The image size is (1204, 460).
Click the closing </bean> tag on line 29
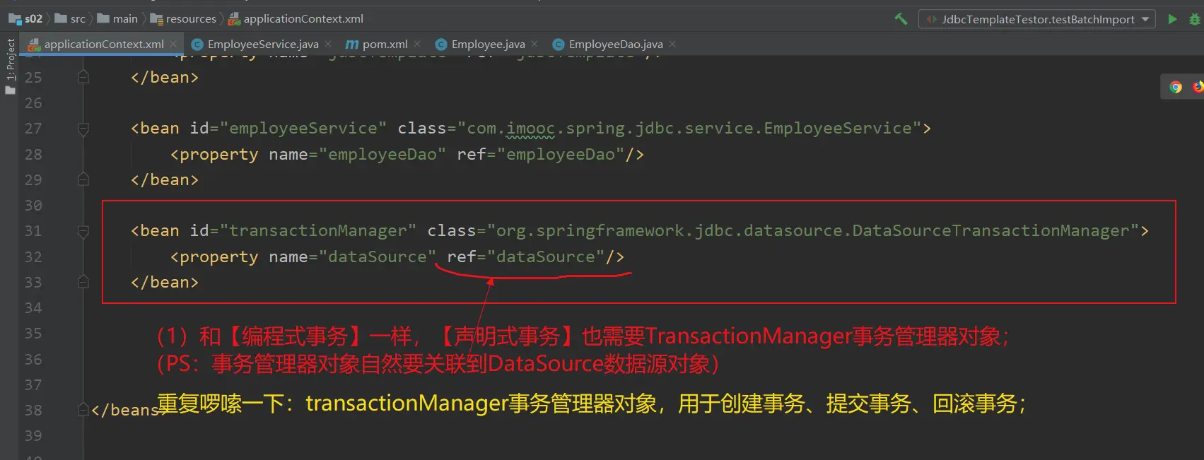(165, 179)
